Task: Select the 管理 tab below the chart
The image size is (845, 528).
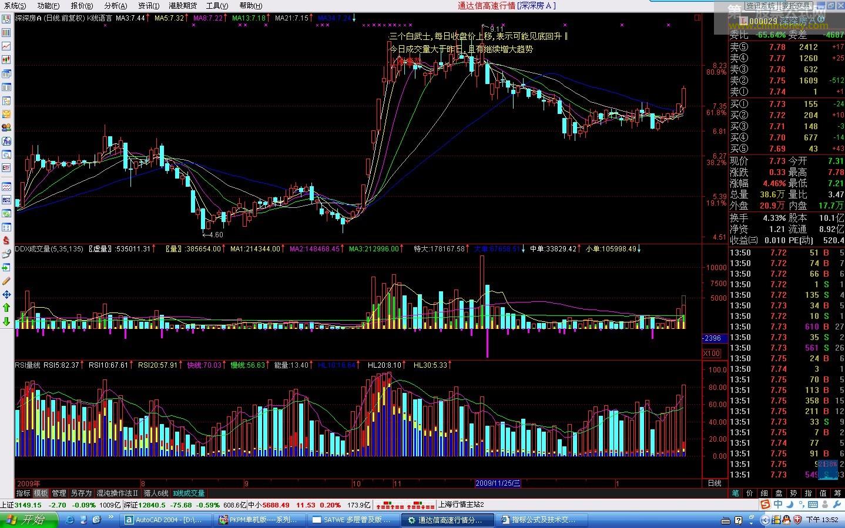Action: [59, 493]
